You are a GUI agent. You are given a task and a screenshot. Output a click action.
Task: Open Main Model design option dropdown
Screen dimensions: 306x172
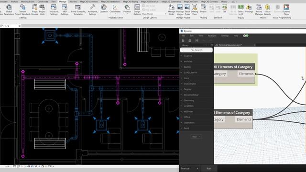pos(154,14)
